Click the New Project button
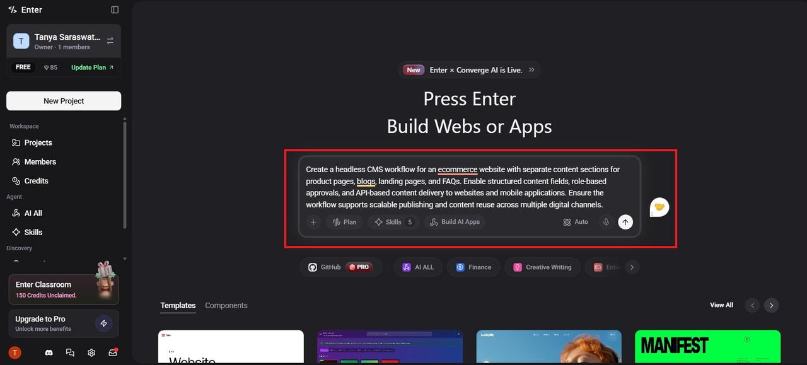This screenshot has height=365, width=807. tap(64, 101)
